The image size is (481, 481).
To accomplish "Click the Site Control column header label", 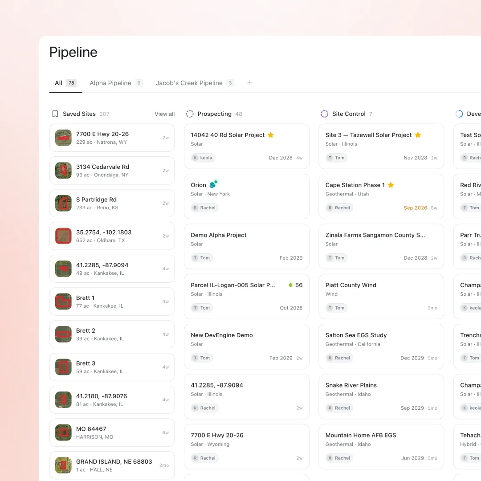I will (x=349, y=114).
